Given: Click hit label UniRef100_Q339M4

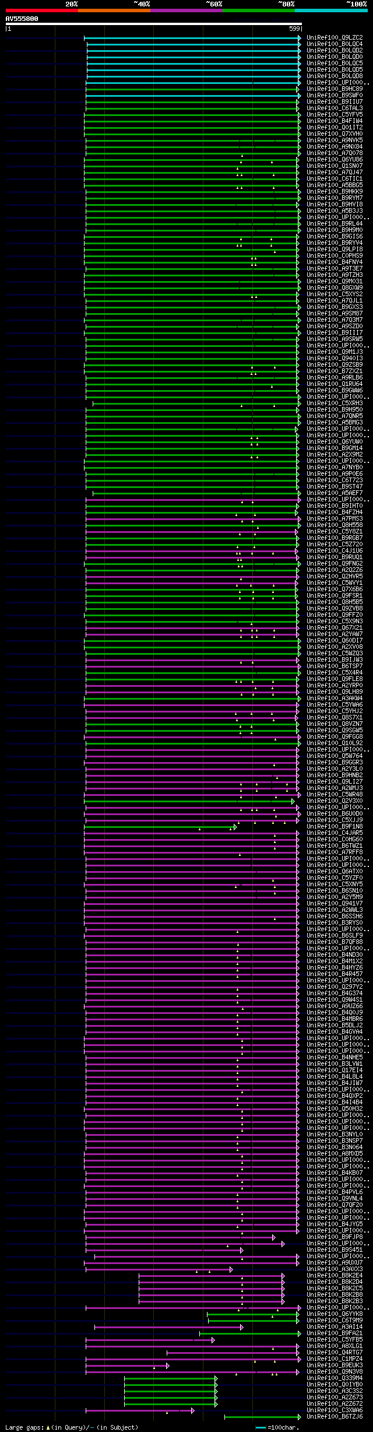Looking at the screenshot, I should (x=335, y=1378).
